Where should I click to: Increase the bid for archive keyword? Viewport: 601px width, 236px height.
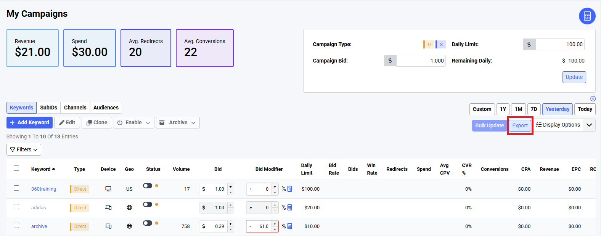(231, 224)
